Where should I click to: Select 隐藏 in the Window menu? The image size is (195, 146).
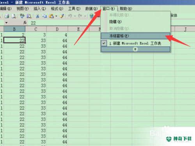[x=115, y=22]
